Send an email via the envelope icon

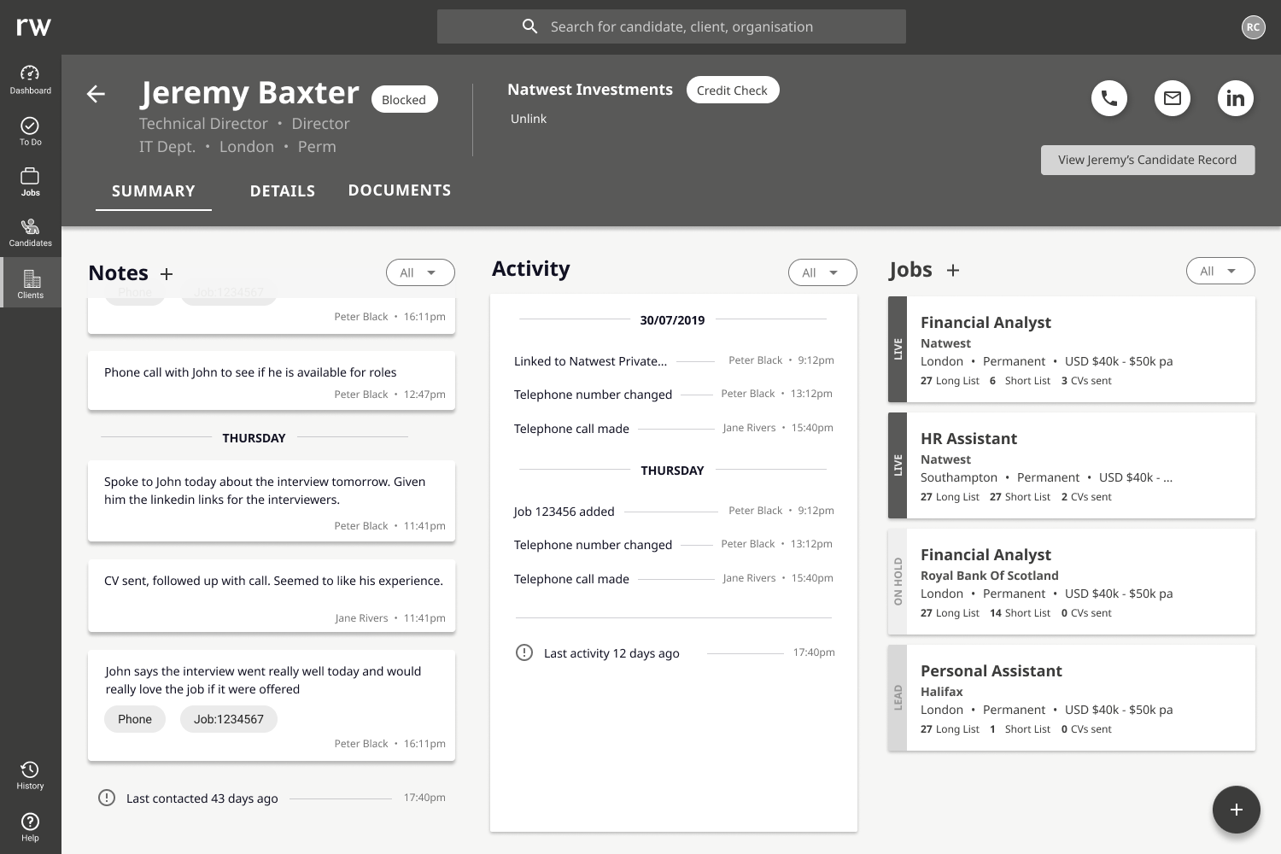1173,98
